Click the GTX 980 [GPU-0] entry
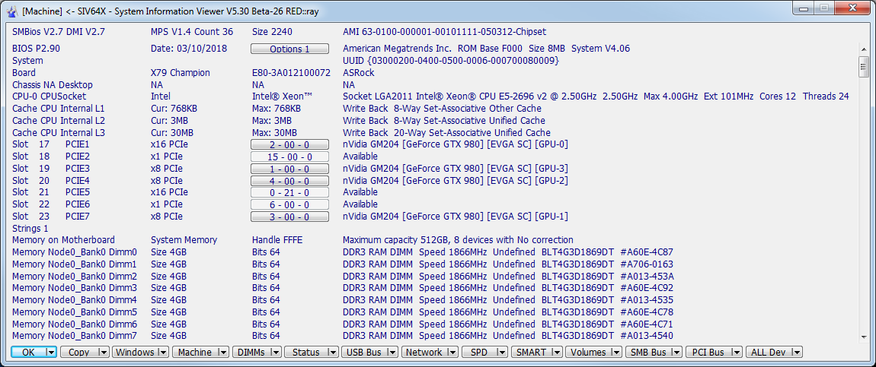This screenshot has width=876, height=367. click(456, 145)
